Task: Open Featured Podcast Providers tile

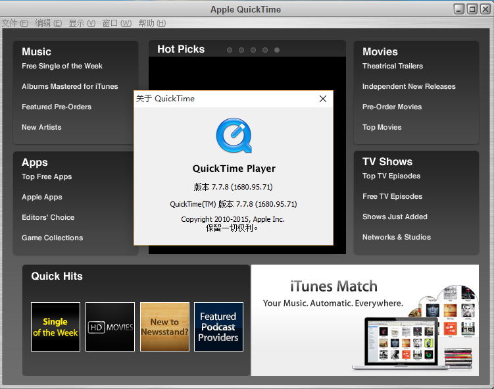Action: pyautogui.click(x=218, y=326)
